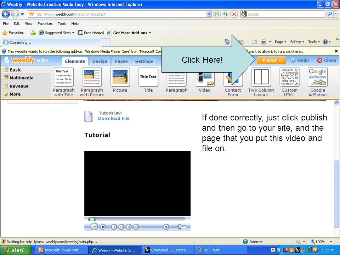Skip to previous track in media player
The image size is (340, 255).
pos(114,227)
